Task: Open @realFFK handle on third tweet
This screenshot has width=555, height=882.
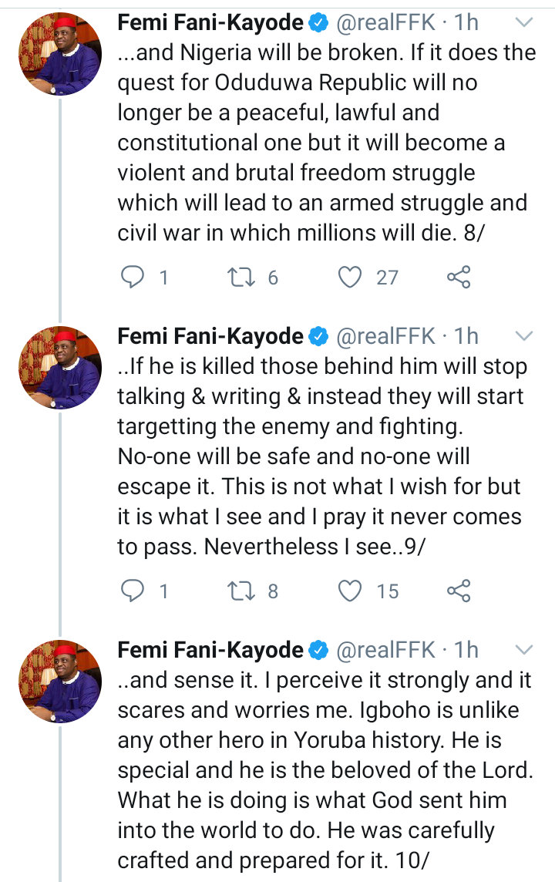Action: tap(385, 650)
